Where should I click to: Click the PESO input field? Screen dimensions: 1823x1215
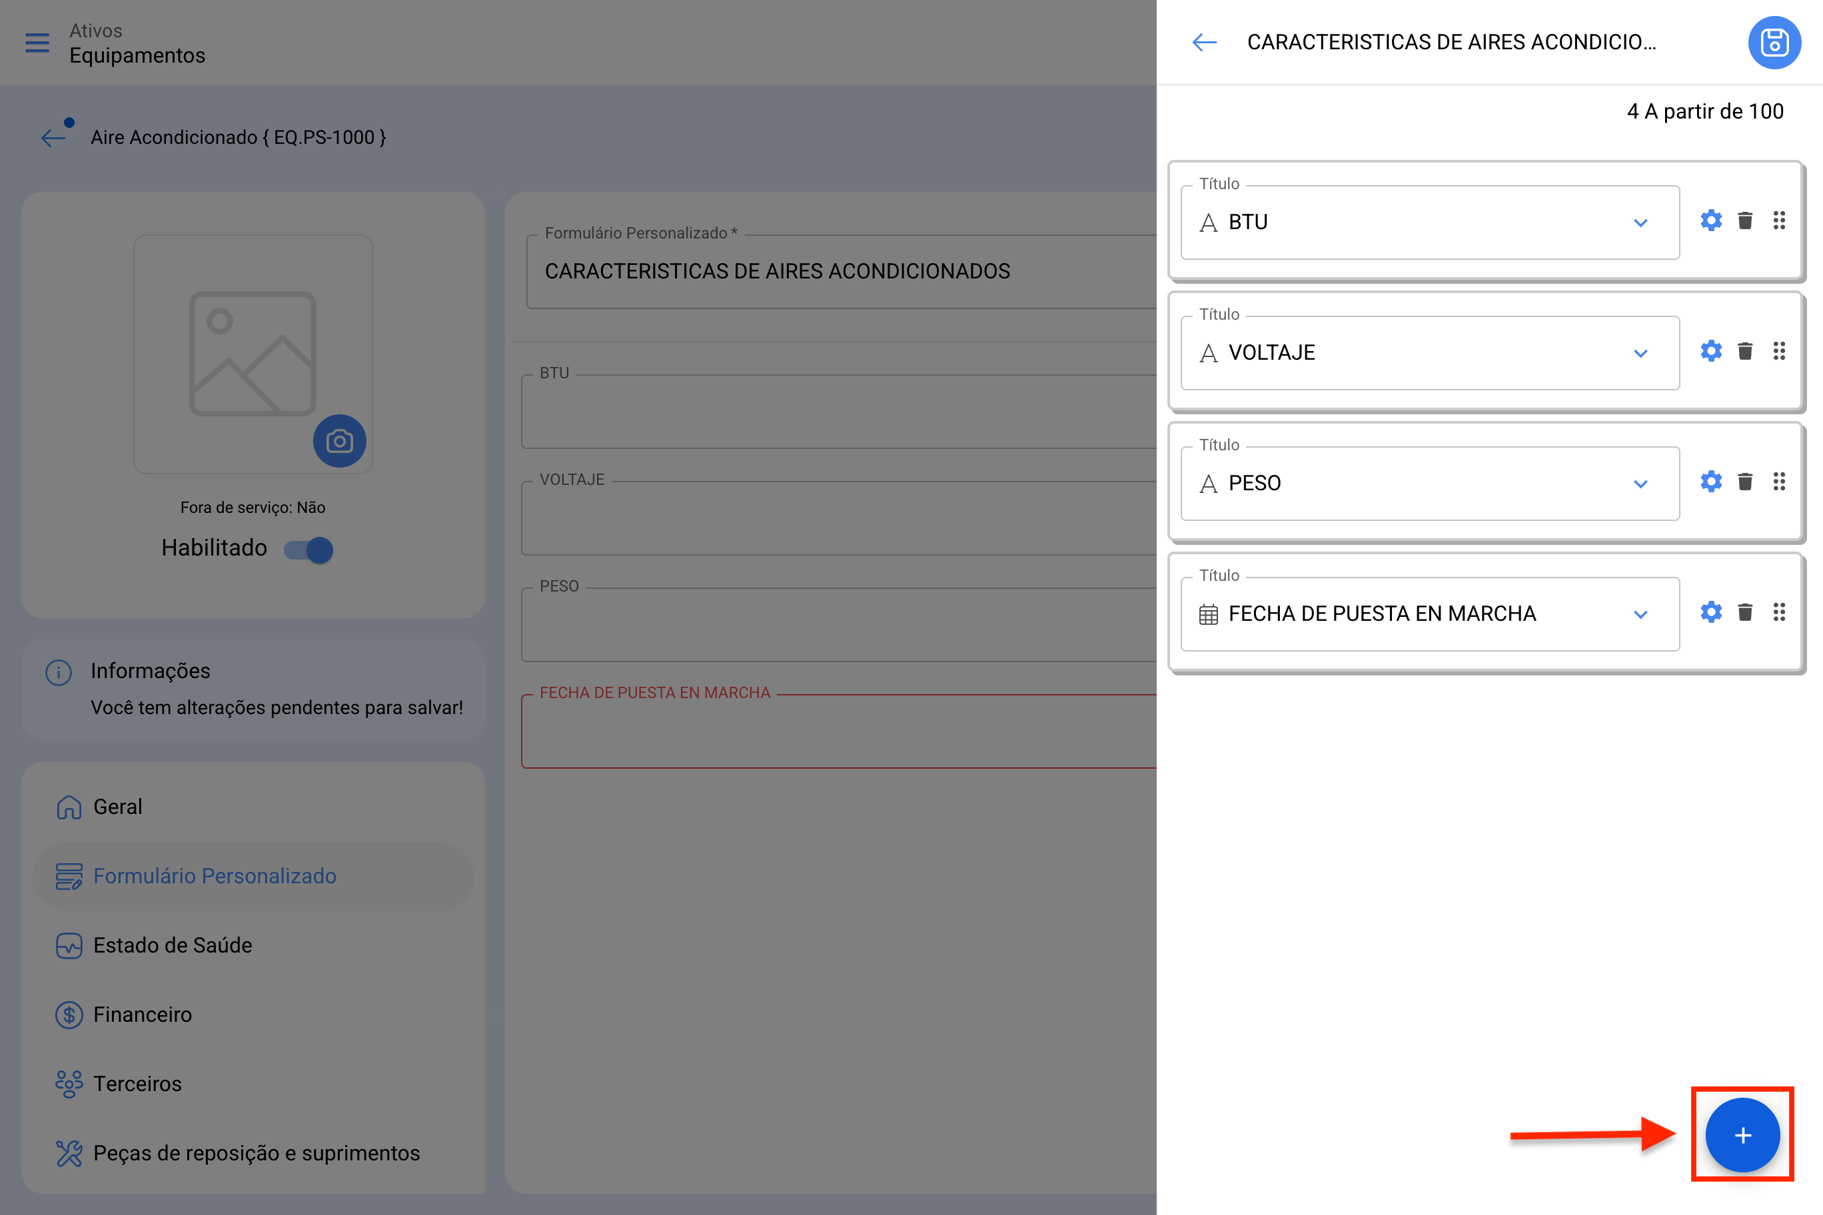pos(840,625)
